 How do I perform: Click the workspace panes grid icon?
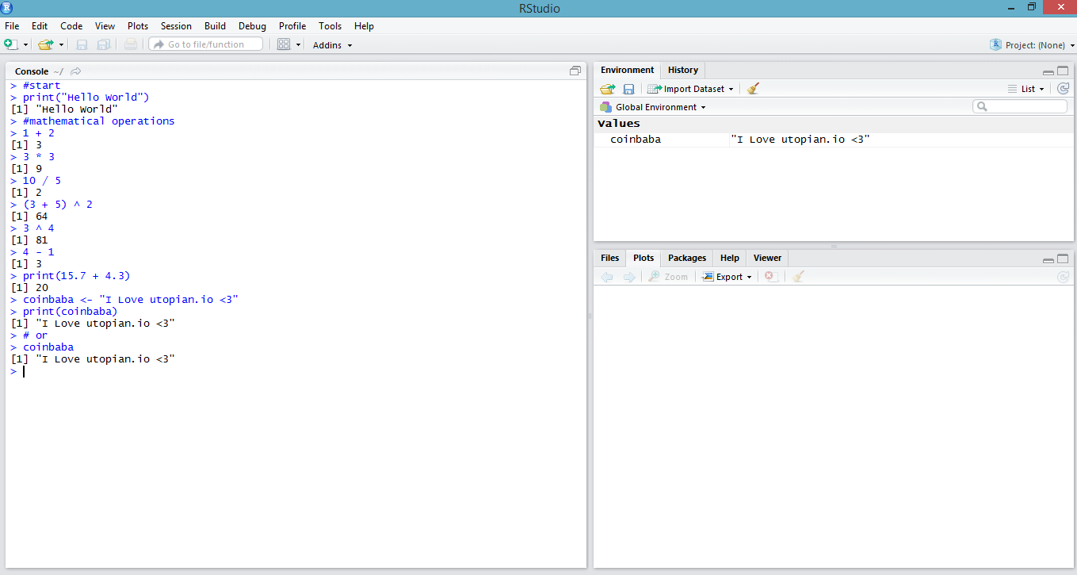(284, 44)
